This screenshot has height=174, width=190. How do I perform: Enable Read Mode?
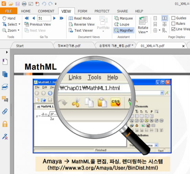click(x=80, y=18)
